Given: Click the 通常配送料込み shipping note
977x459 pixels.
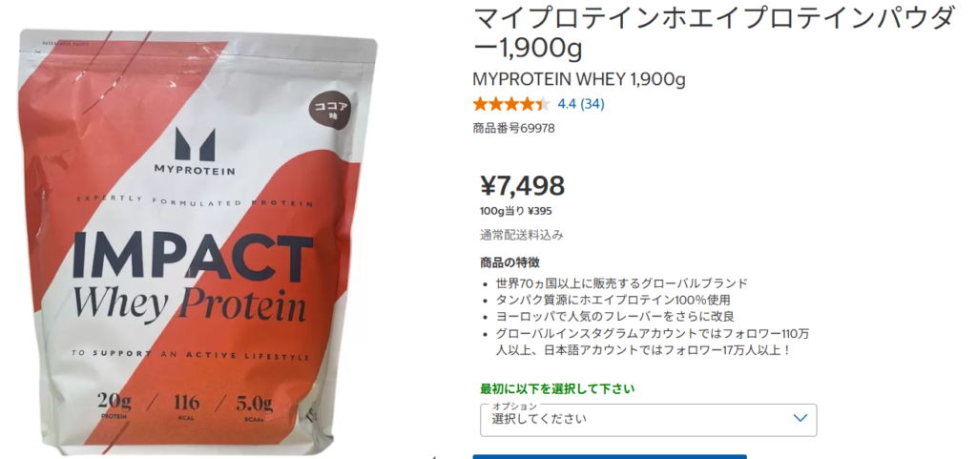Looking at the screenshot, I should click(x=522, y=235).
